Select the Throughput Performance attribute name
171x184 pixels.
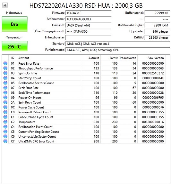36,68
